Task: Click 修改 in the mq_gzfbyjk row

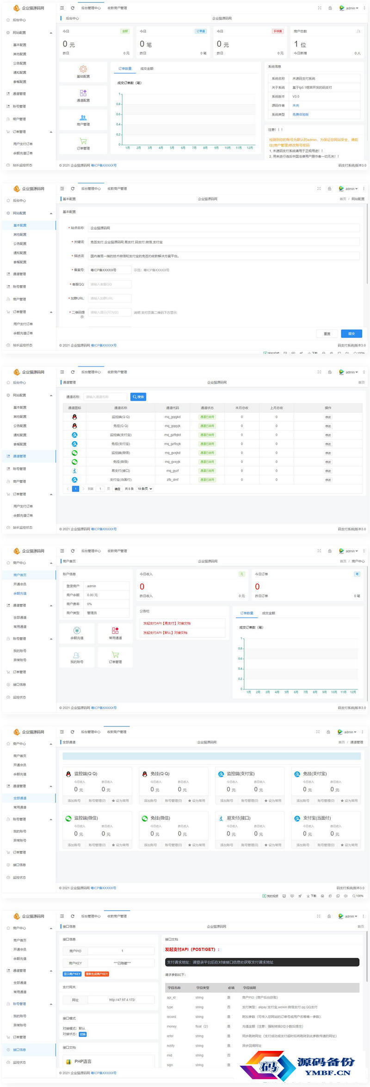Action: (x=328, y=444)
